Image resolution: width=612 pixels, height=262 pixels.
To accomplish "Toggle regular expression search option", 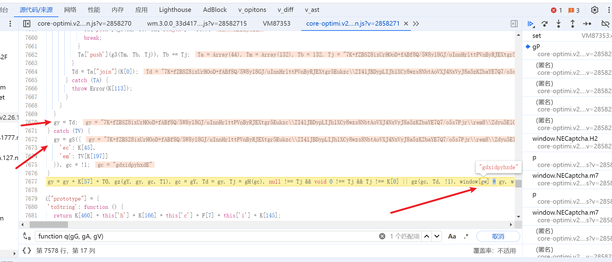I will (466, 236).
